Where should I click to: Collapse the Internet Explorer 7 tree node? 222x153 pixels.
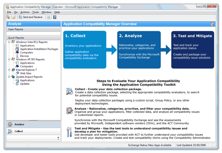click(9, 69)
